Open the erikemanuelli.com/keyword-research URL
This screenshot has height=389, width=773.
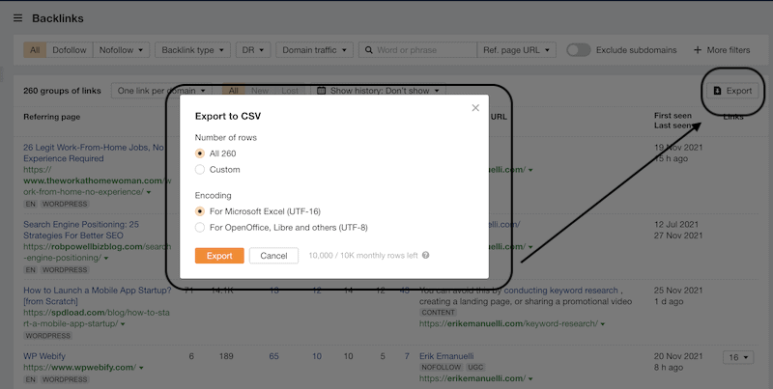(509, 323)
